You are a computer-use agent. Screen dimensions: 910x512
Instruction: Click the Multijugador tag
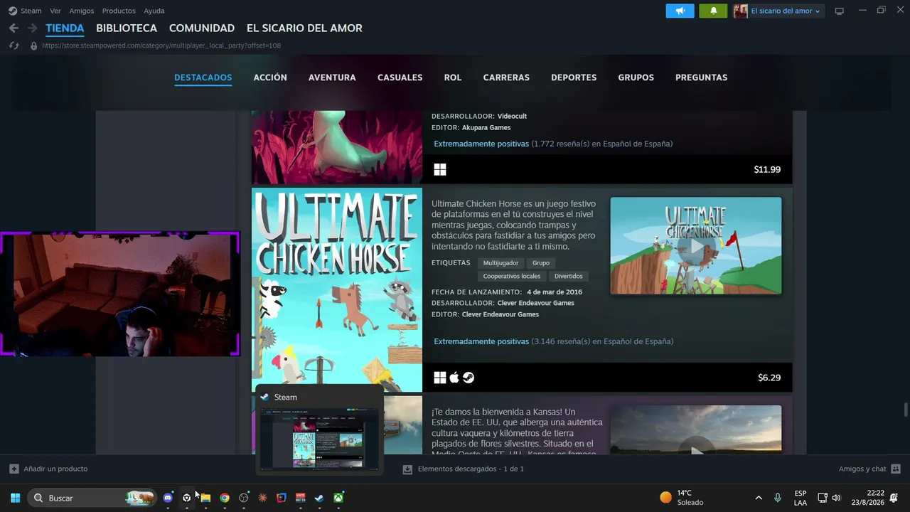tap(500, 263)
